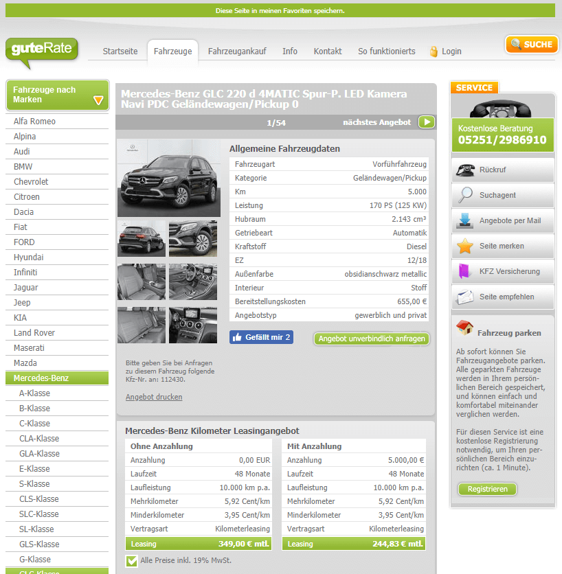Select Alfa Romeo in brand list
Screen dimensions: 562x574
(57, 121)
